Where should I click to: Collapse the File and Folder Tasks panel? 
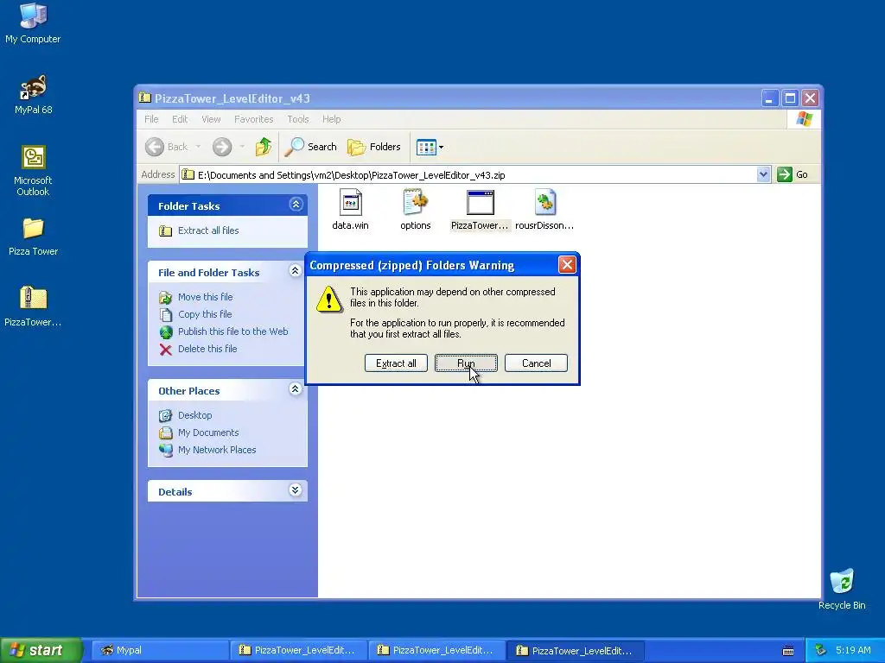click(296, 271)
